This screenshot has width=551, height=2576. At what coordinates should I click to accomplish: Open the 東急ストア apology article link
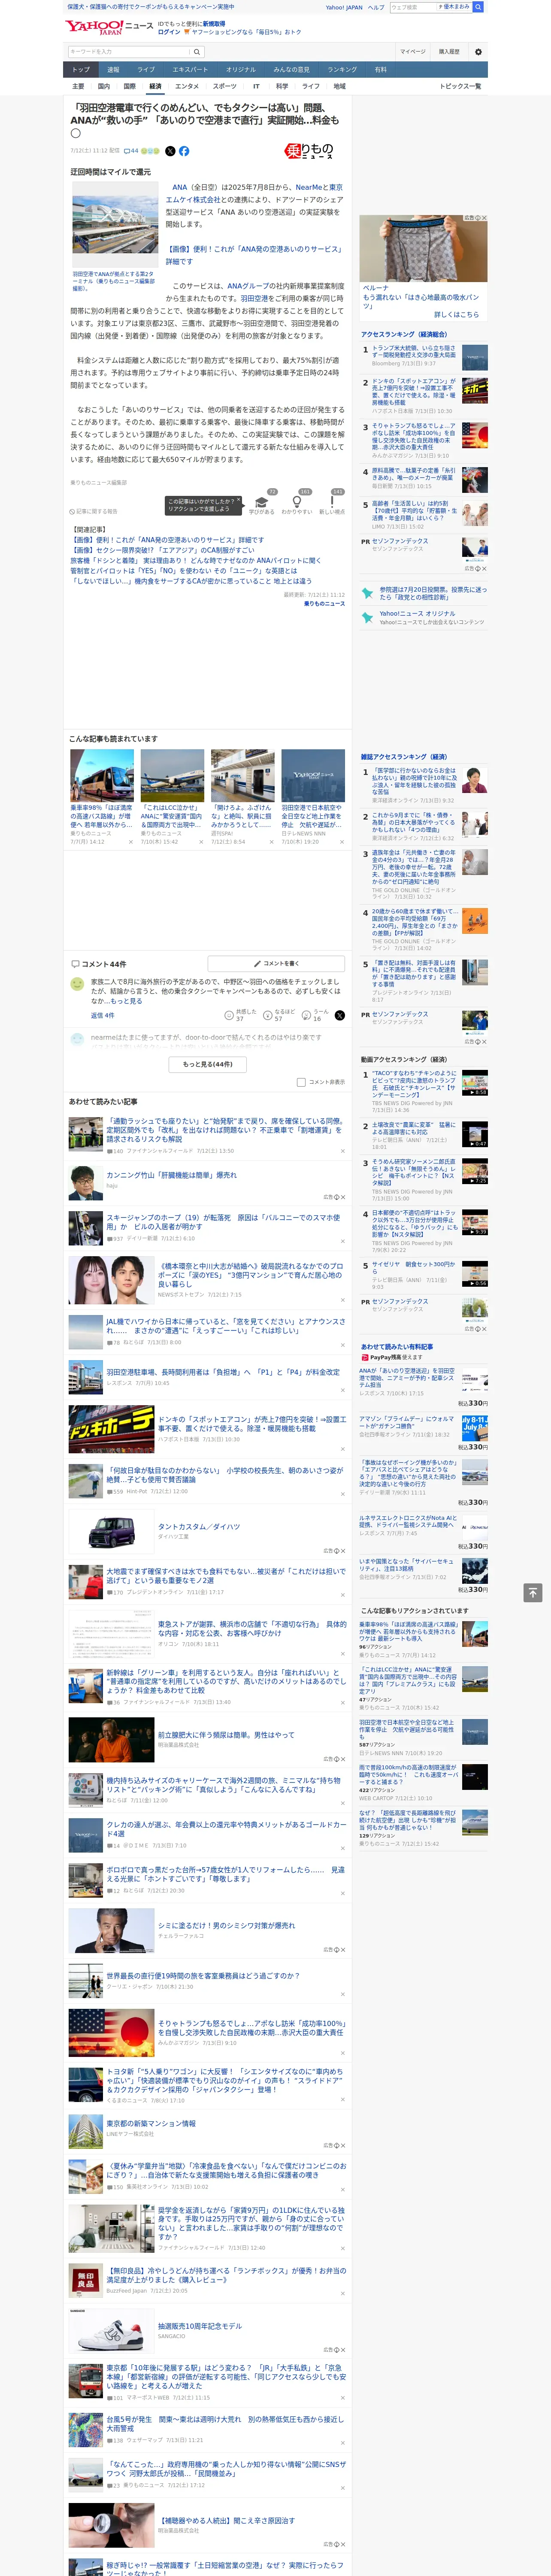point(251,1629)
